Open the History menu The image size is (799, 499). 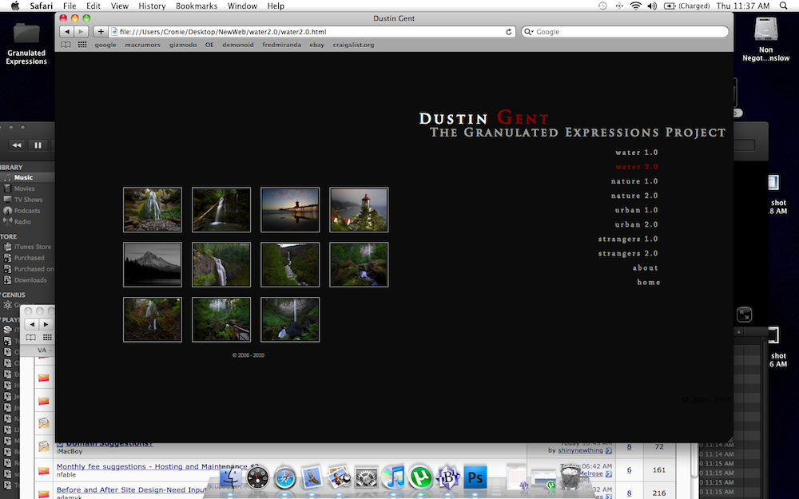152,6
